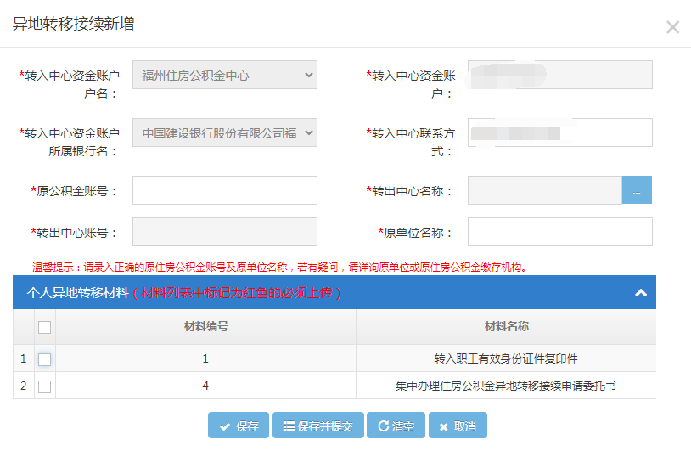The height and width of the screenshot is (451, 691).
Task: Click the 个人异地转移材料 panel title
Action: click(x=77, y=293)
